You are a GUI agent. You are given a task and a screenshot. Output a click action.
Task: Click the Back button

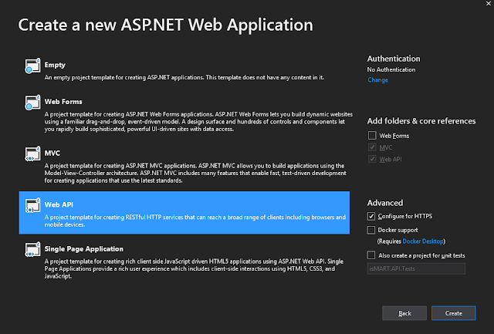click(404, 313)
